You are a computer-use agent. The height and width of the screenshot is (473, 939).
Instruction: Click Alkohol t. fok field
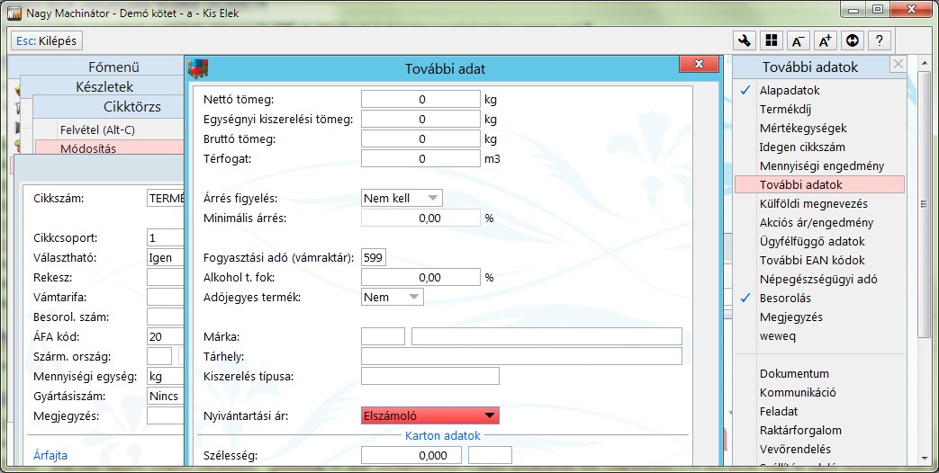point(420,277)
